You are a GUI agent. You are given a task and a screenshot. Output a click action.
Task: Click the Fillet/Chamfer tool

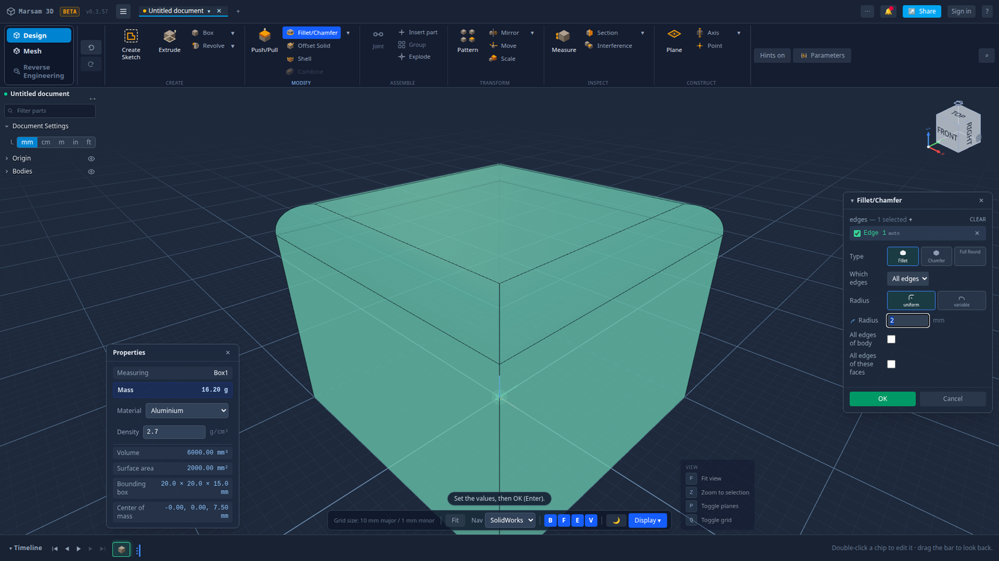[x=311, y=33]
